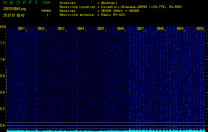Click the timestamp 25.07.01 08:40

click(x=14, y=16)
